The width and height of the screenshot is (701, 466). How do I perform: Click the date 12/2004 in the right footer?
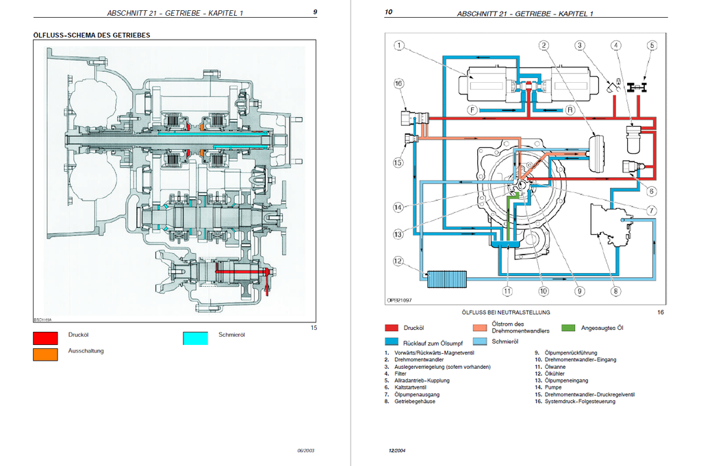[397, 450]
